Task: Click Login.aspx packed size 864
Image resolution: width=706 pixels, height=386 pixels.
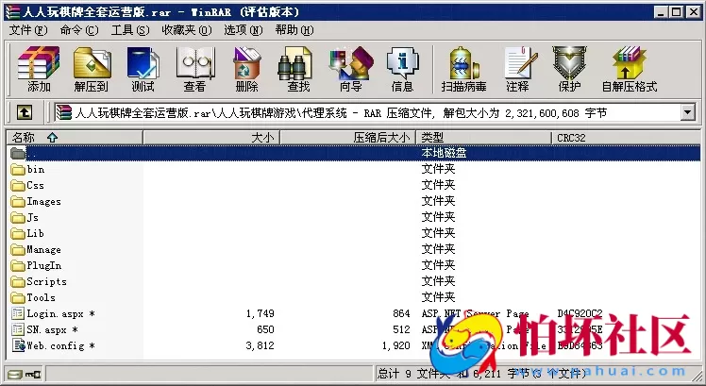Action: (x=401, y=313)
